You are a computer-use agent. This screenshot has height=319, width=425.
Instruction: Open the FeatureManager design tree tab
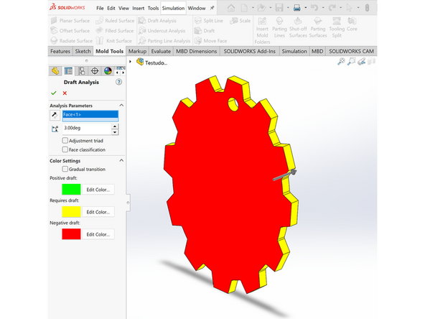[55, 71]
